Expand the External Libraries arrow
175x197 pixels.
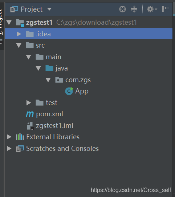(9, 137)
